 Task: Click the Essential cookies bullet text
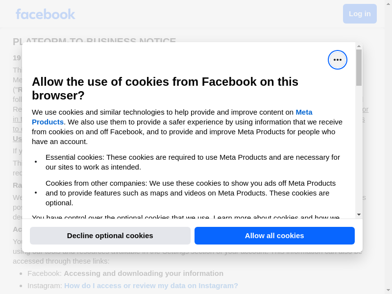click(x=193, y=162)
